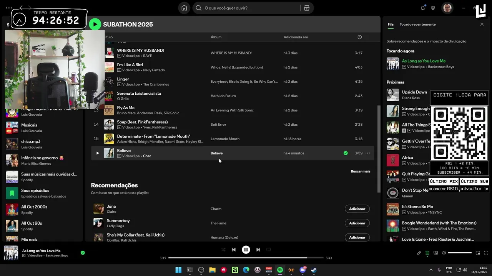Click the clock duration column header
492x276 pixels.
click(360, 37)
